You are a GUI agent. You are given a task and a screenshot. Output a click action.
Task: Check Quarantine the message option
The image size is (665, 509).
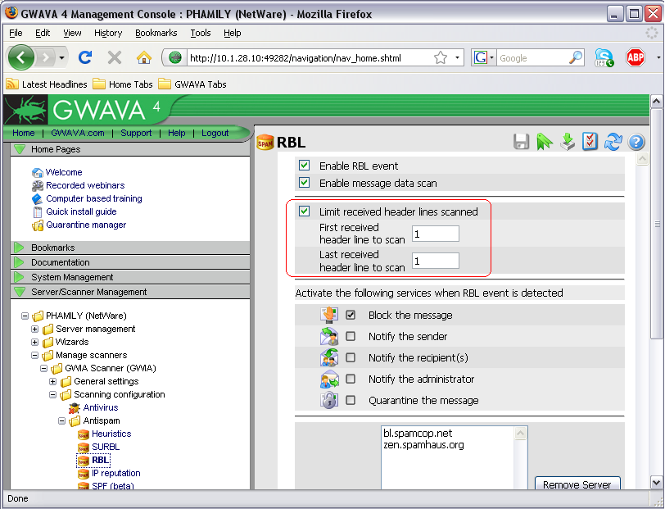coord(351,400)
